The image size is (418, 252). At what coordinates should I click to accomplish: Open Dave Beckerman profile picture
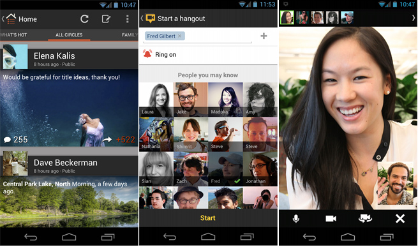(15, 163)
